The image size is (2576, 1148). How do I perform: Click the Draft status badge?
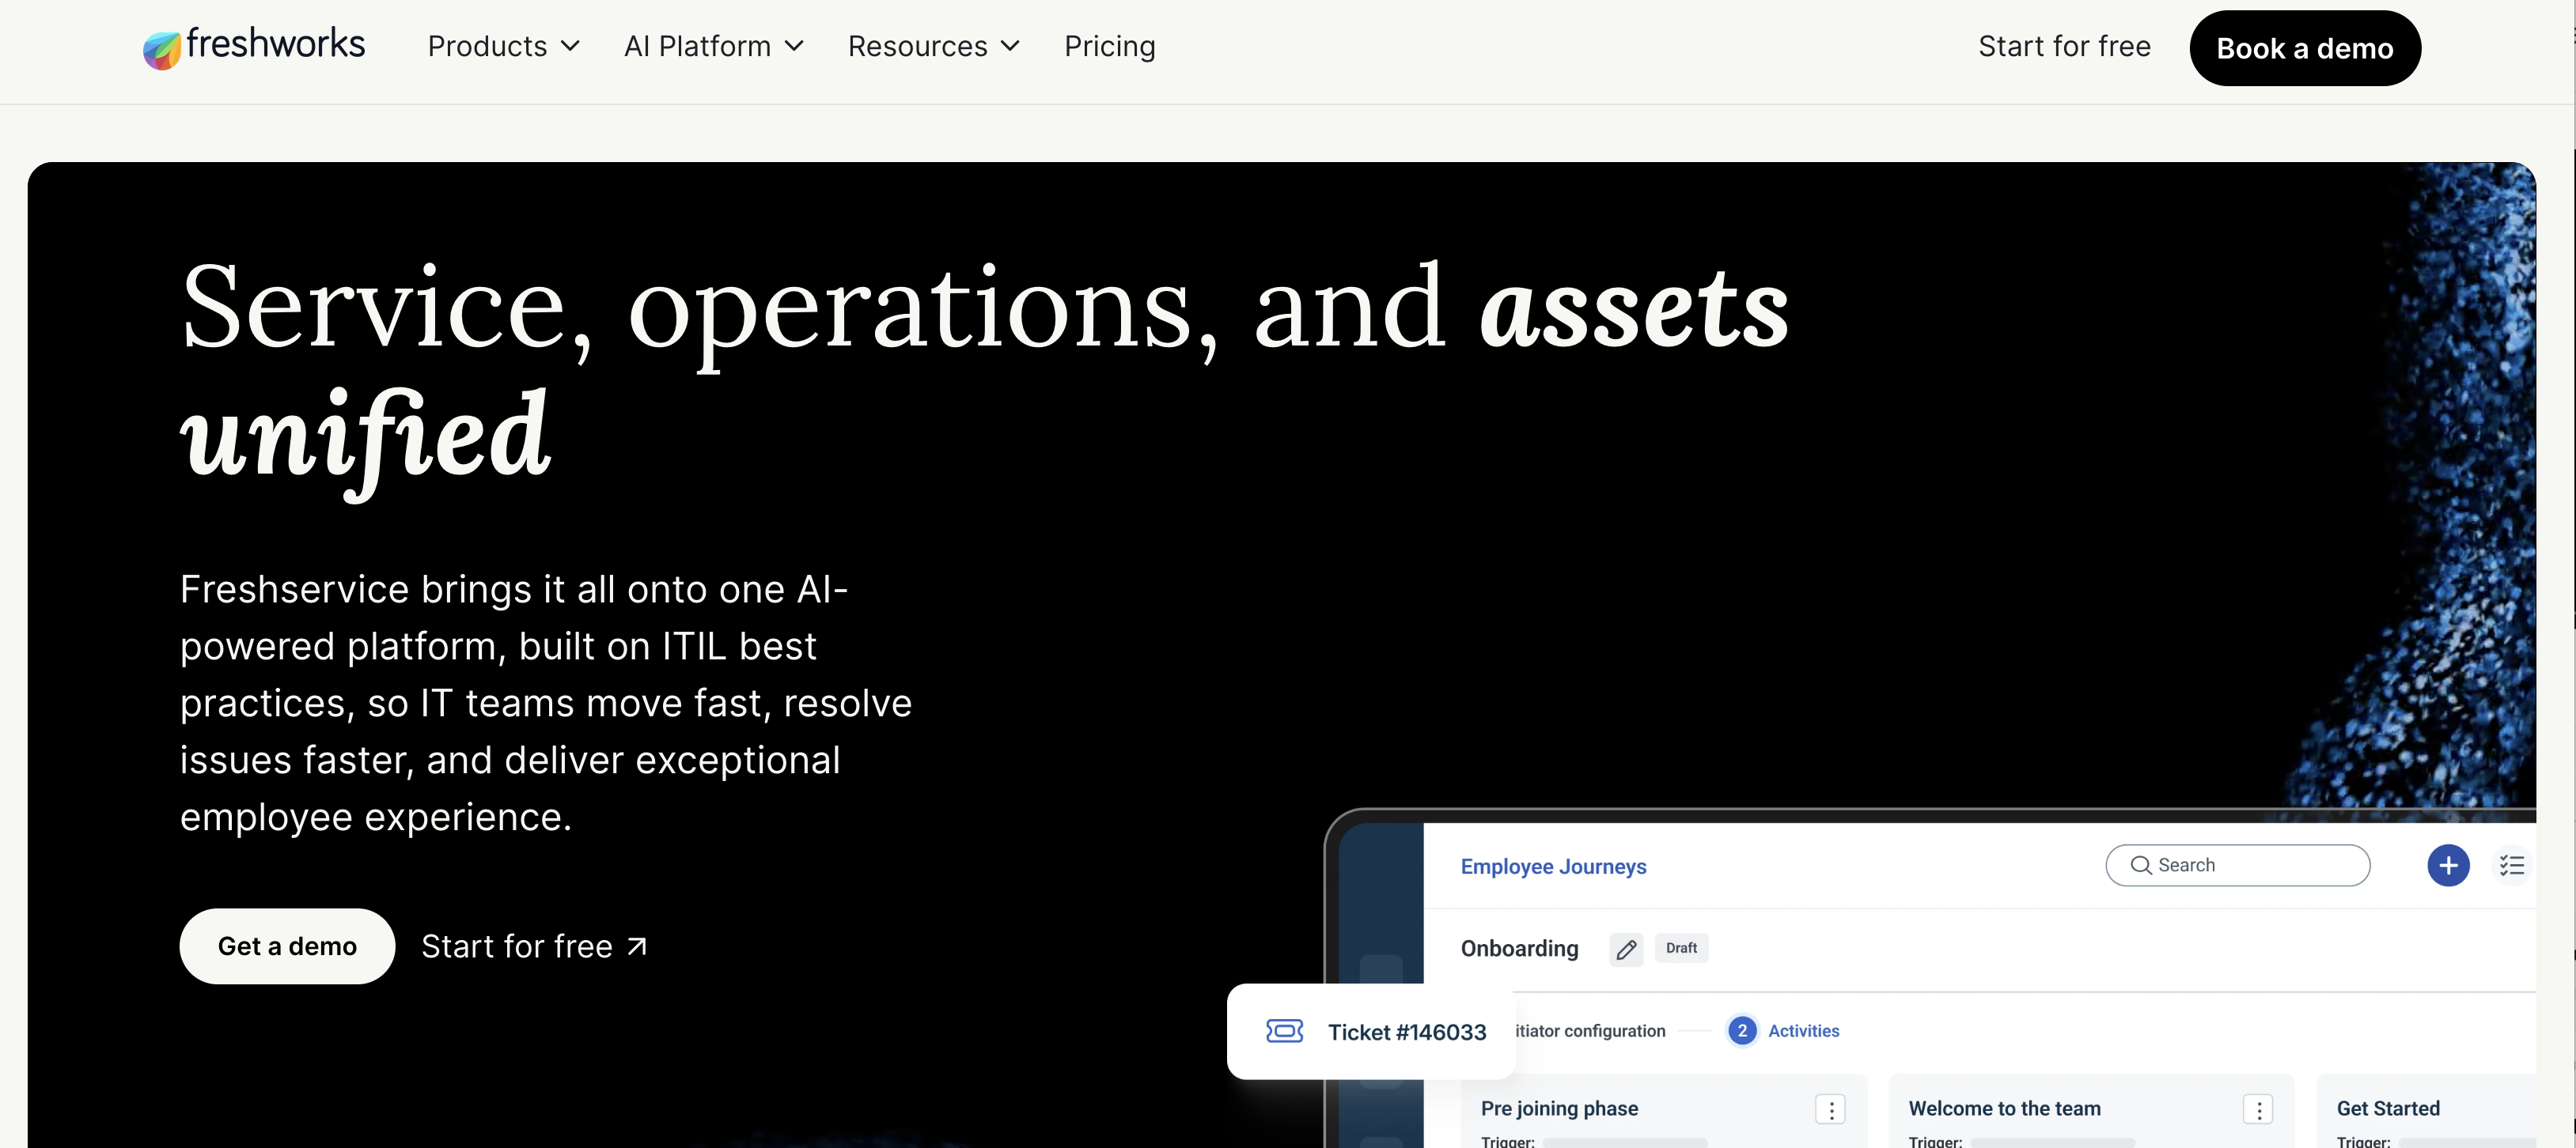1681,947
